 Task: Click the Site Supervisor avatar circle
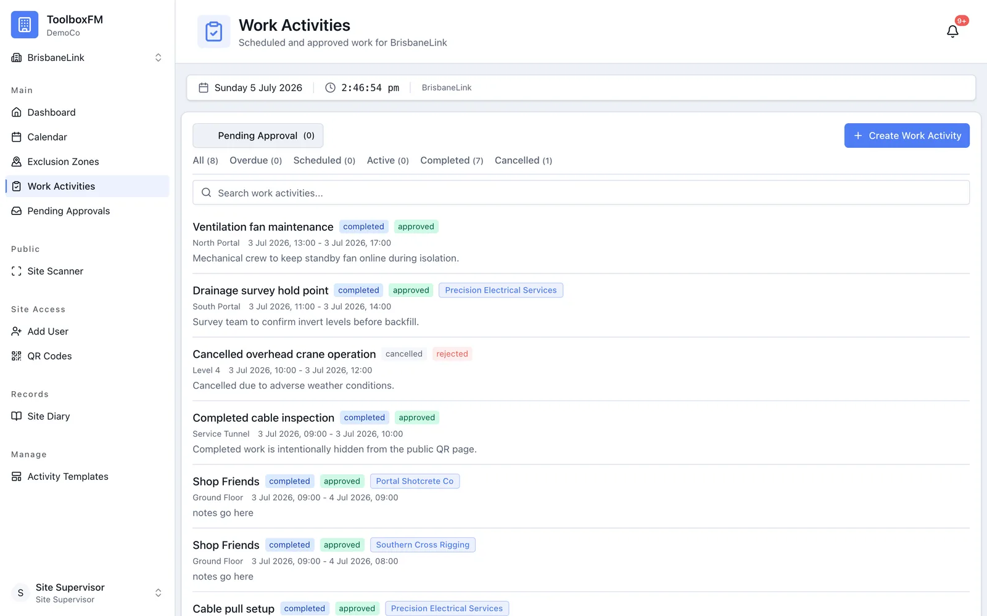20,593
